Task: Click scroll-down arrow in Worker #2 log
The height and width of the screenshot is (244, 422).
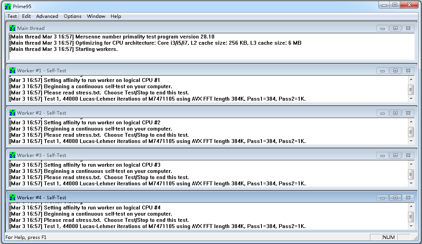Action: (411, 141)
